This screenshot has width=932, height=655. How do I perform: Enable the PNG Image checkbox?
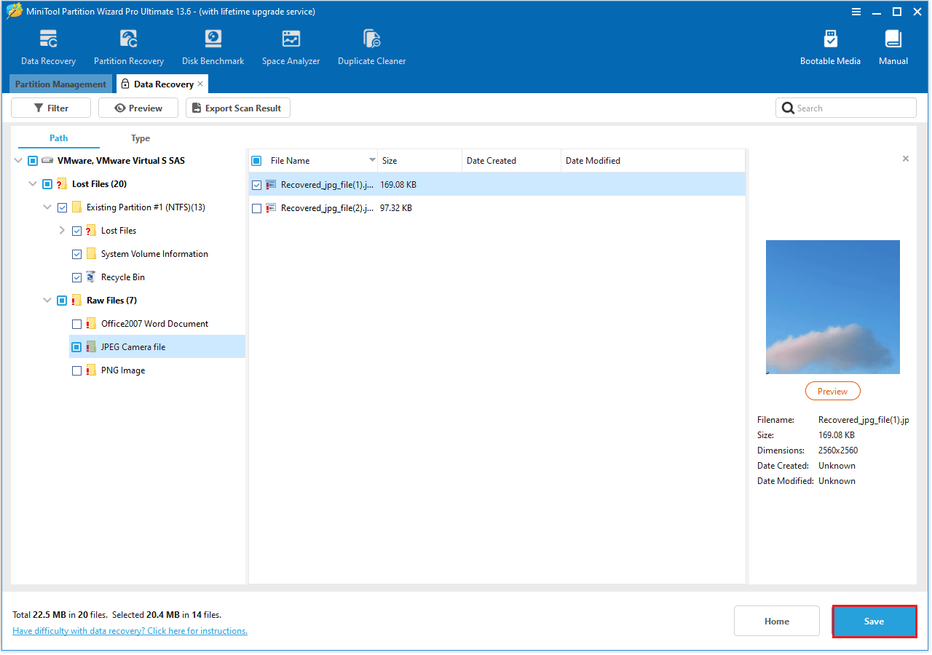(76, 370)
